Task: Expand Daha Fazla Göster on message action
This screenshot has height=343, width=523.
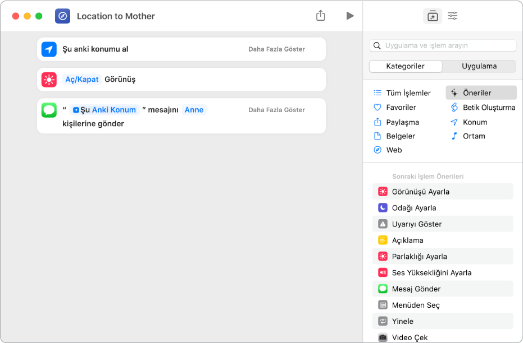Action: [x=276, y=110]
